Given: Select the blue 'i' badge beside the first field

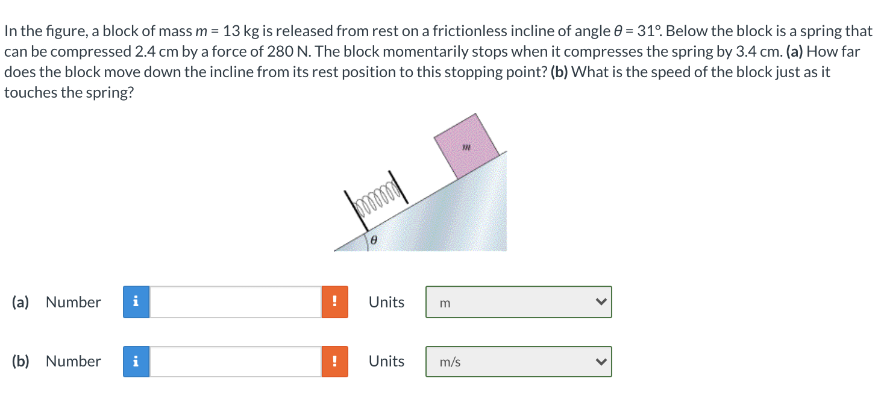Looking at the screenshot, I should coord(136,302).
